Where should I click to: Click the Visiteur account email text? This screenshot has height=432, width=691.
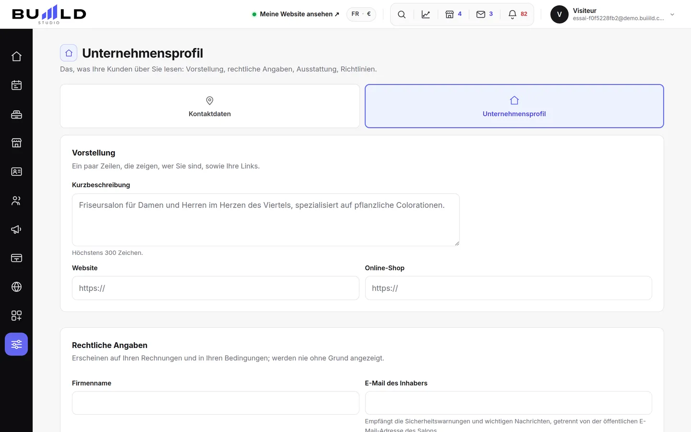coord(619,18)
